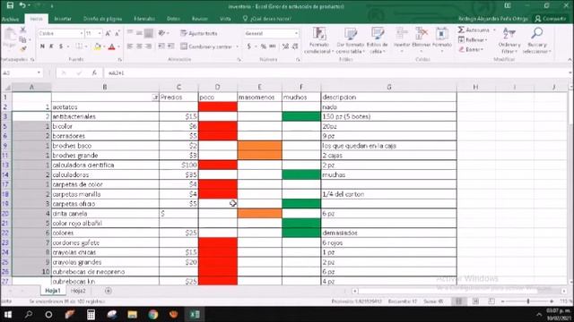
Task: Open Dar formato como tabla
Action: pos(351,40)
